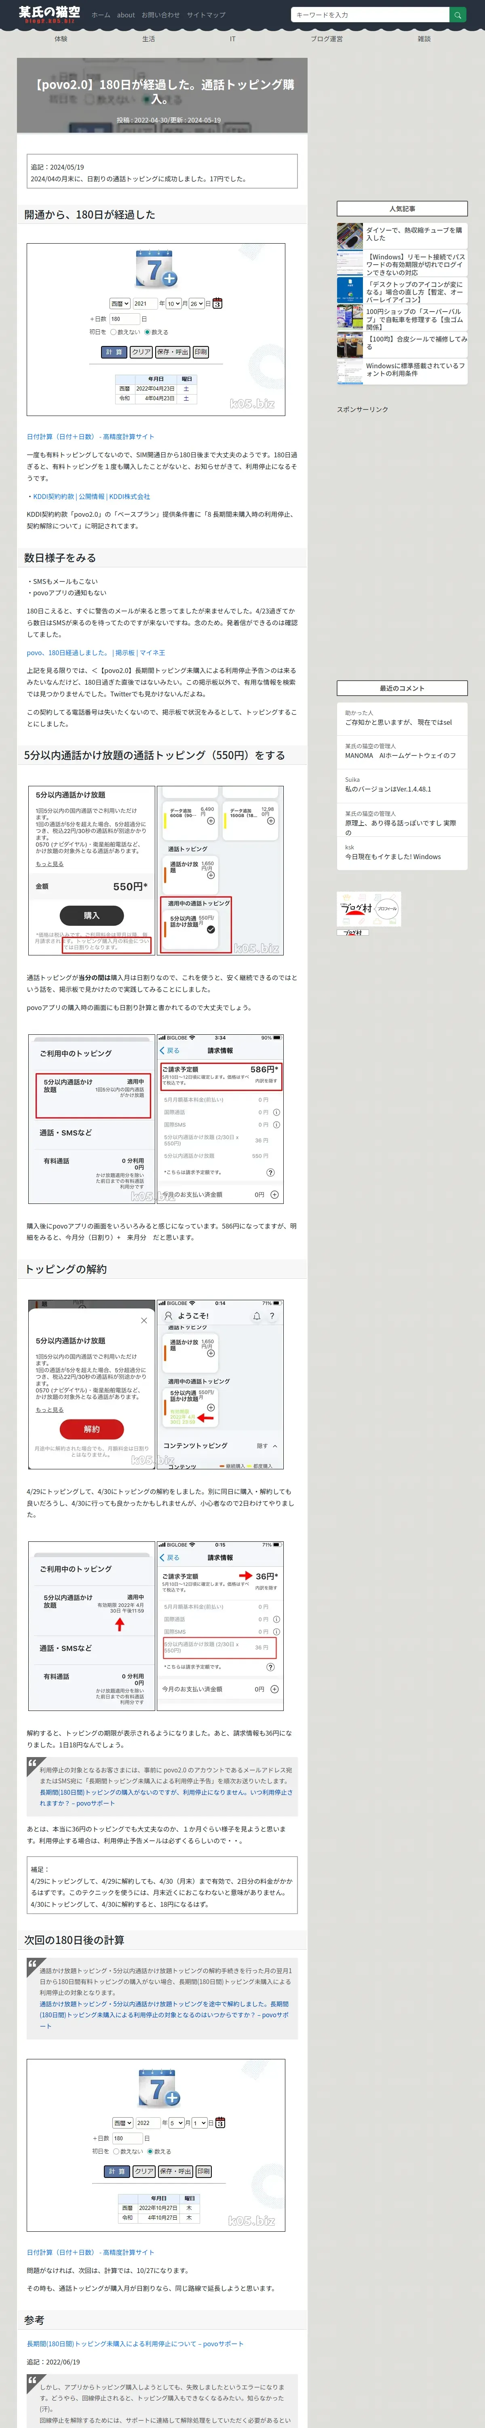Open first 日付計算 高精度計算サイト link under 2021 image

[91, 436]
